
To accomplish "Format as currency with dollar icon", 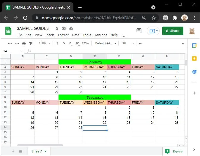I will pyautogui.click(x=57, y=43).
